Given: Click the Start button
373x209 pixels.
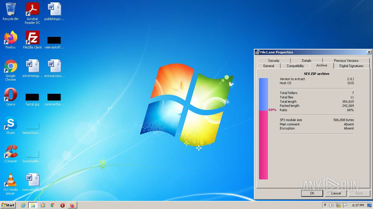Looking at the screenshot, I should click(x=8, y=205).
